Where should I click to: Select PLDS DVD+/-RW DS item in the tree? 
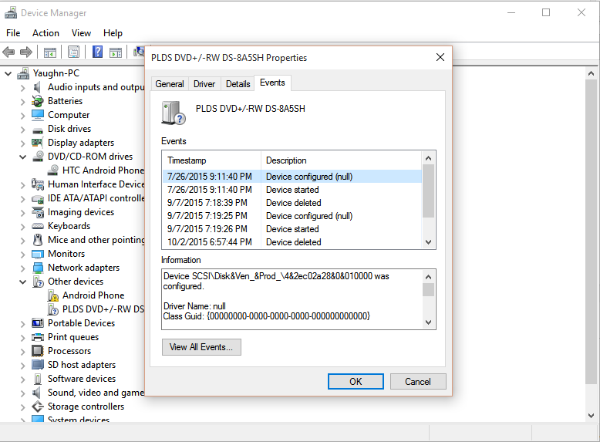click(103, 309)
